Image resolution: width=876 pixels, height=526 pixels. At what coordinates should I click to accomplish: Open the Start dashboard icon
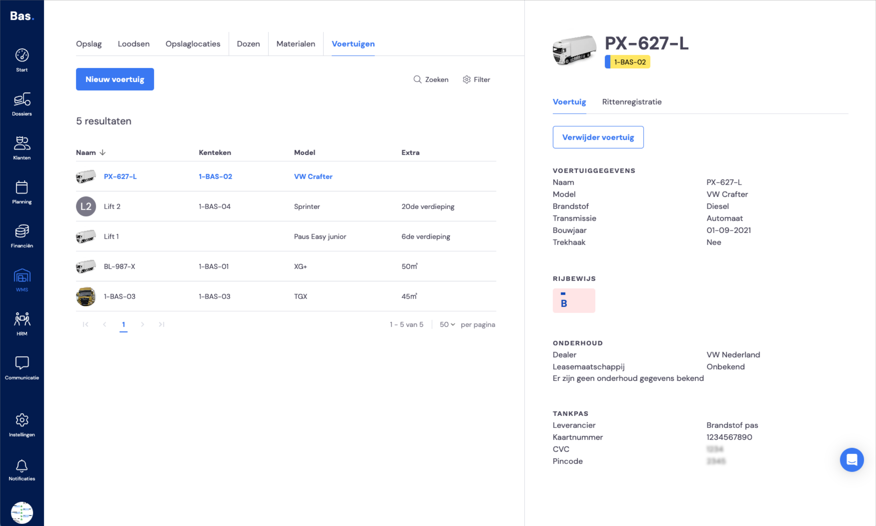coord(22,55)
